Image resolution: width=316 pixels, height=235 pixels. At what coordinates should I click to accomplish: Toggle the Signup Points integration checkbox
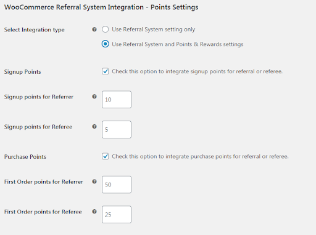(105, 71)
